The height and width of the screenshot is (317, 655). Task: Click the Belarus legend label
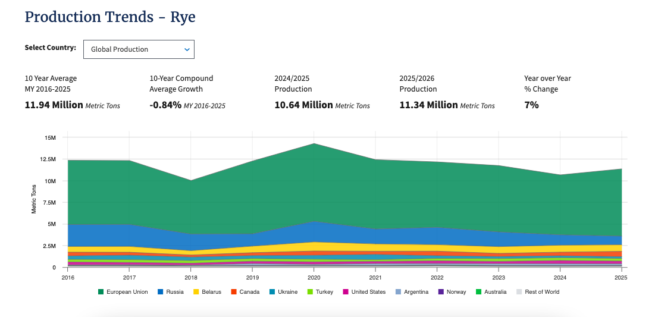(212, 292)
